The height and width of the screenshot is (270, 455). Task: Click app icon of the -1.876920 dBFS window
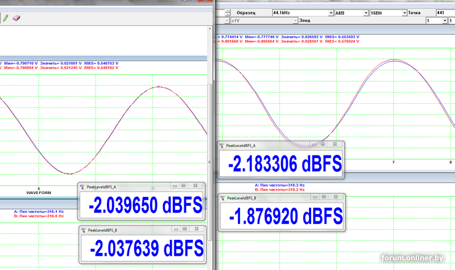[222, 198]
